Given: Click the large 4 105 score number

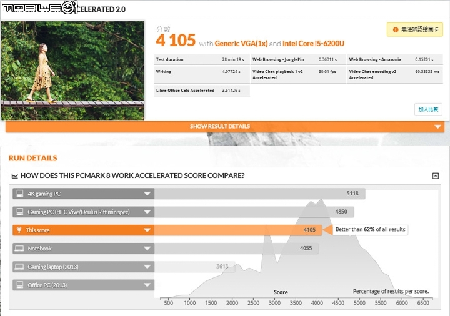Looking at the screenshot, I should (176, 41).
